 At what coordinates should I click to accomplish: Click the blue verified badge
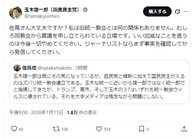(x=85, y=10)
